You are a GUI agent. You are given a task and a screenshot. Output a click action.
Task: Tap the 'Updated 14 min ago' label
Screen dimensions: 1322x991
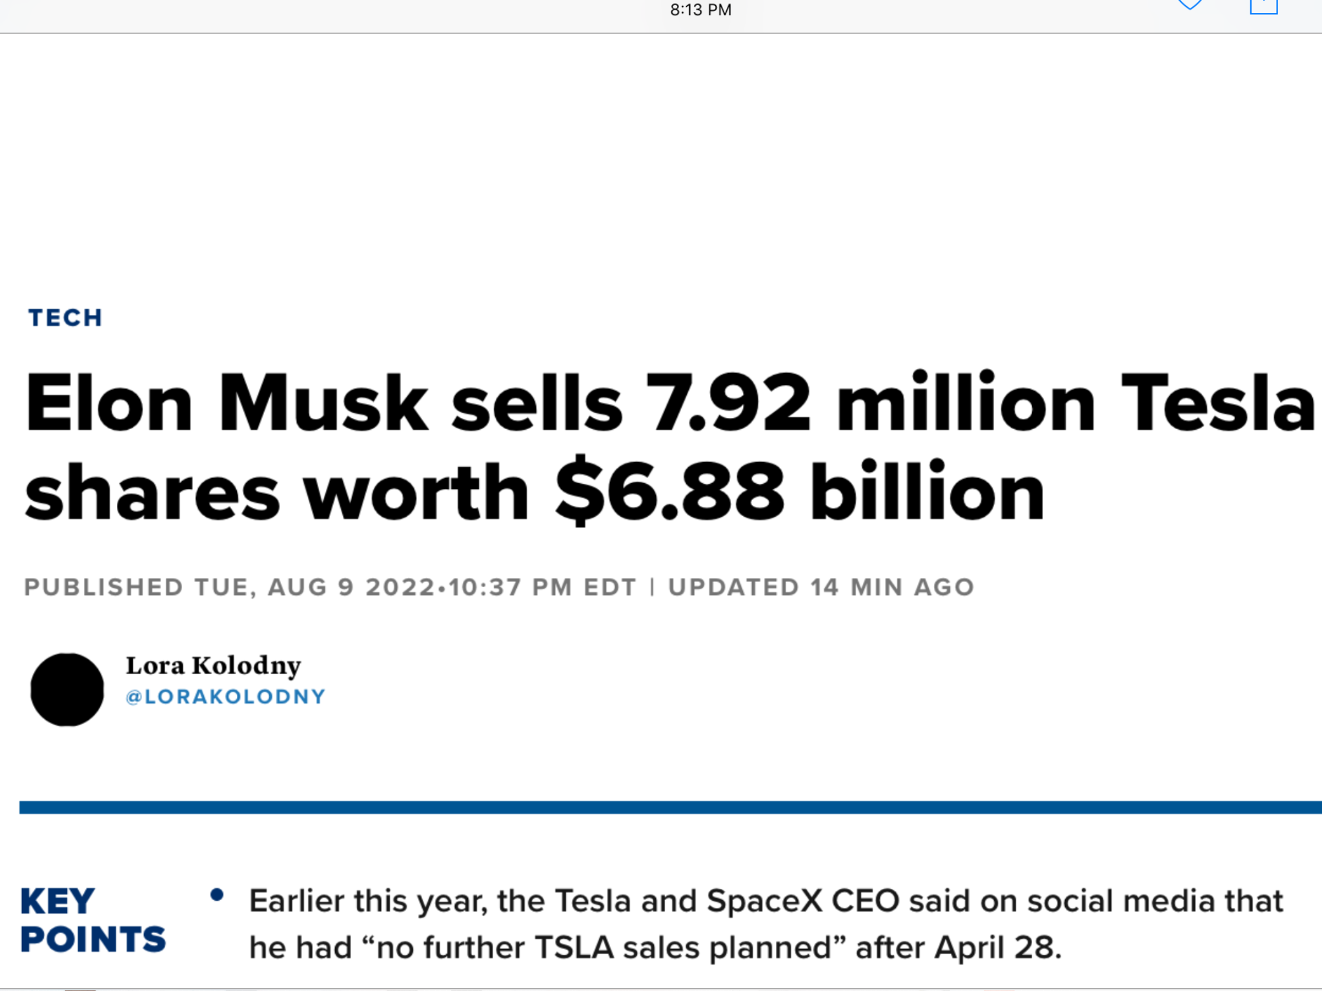point(821,587)
